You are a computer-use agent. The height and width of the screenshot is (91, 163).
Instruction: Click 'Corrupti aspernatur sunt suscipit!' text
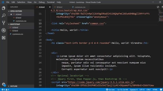pyautogui.click(x=85, y=69)
